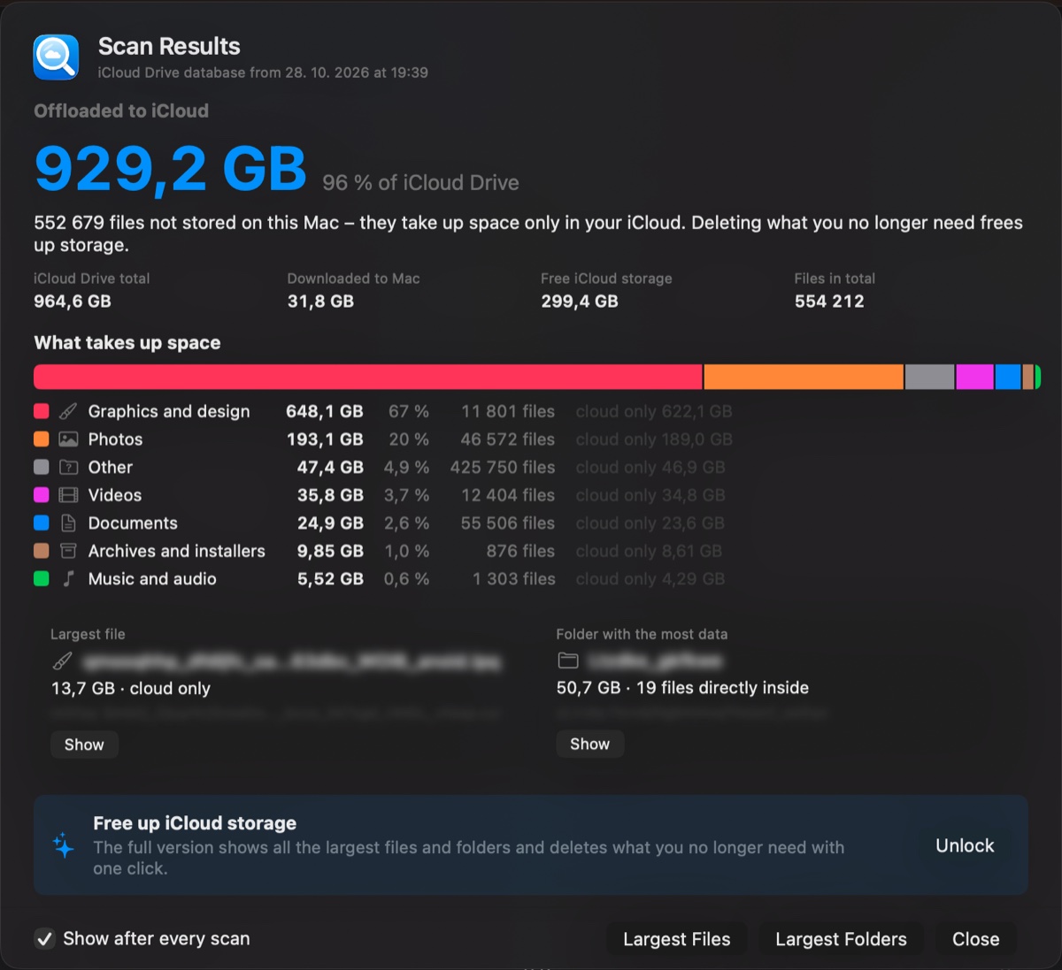Image resolution: width=1062 pixels, height=970 pixels.
Task: Click the gray Other color swatch
Action: coord(41,467)
